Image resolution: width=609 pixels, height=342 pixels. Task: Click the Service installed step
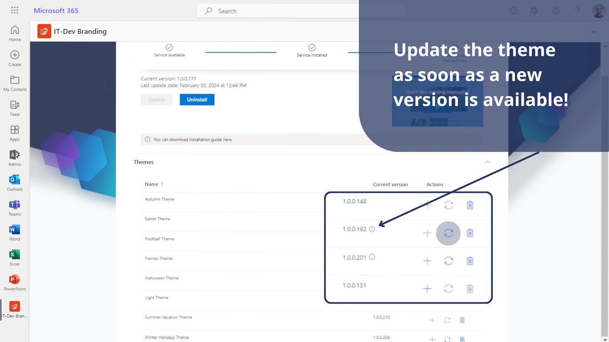click(x=312, y=51)
